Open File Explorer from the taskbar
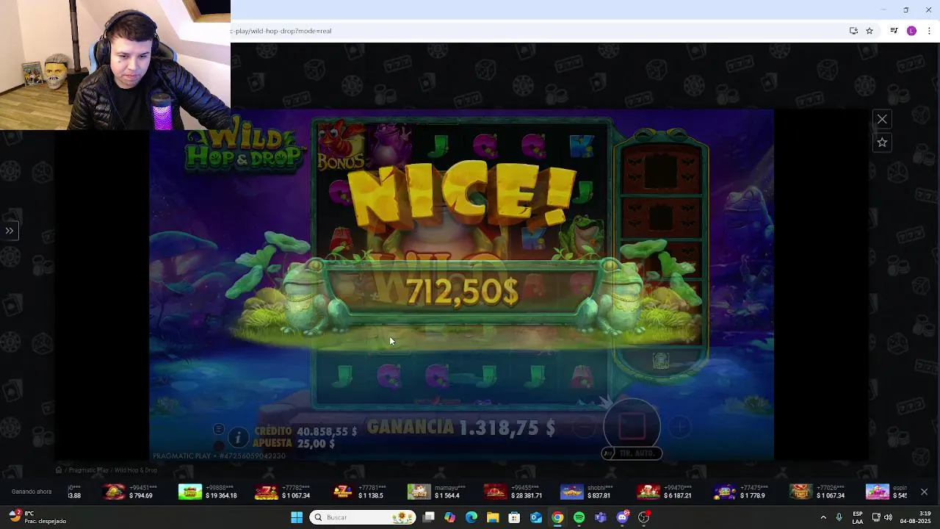Viewport: 940px width, 529px height. [x=493, y=517]
